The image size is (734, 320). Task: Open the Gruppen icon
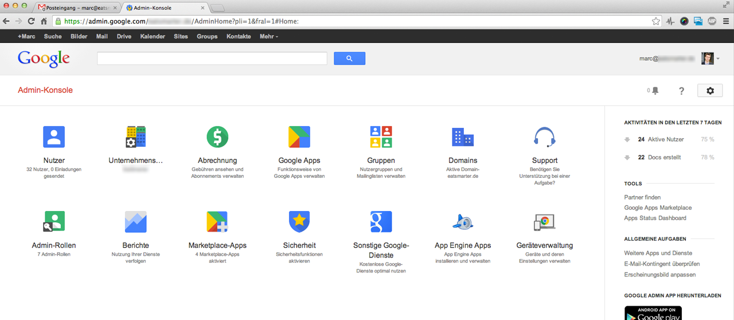pyautogui.click(x=381, y=137)
